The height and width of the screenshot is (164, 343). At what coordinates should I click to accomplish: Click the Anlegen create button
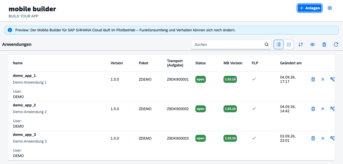310,8
